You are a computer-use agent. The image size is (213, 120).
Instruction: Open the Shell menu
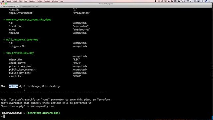[x=15, y=1]
